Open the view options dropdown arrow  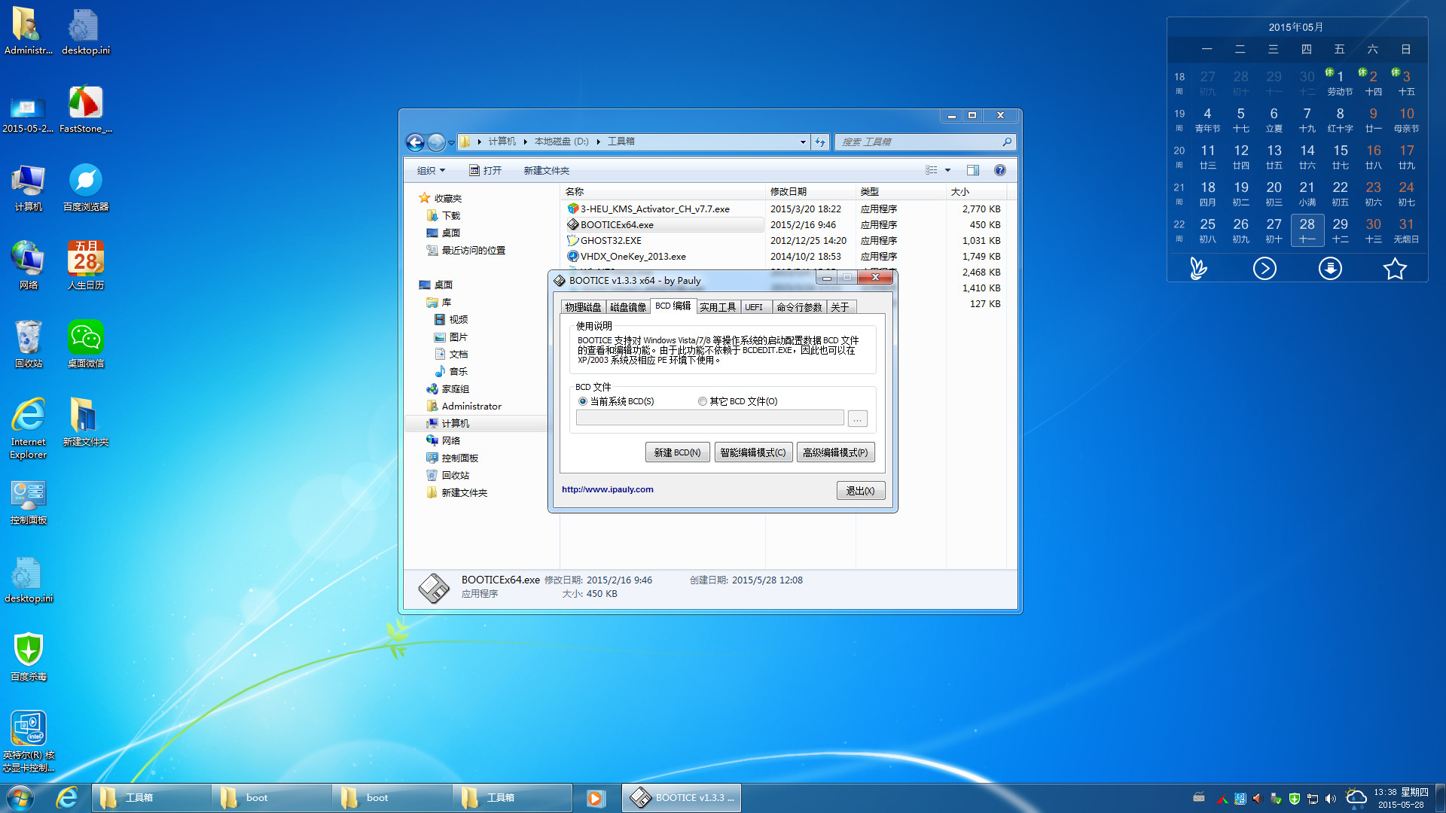[x=947, y=170]
